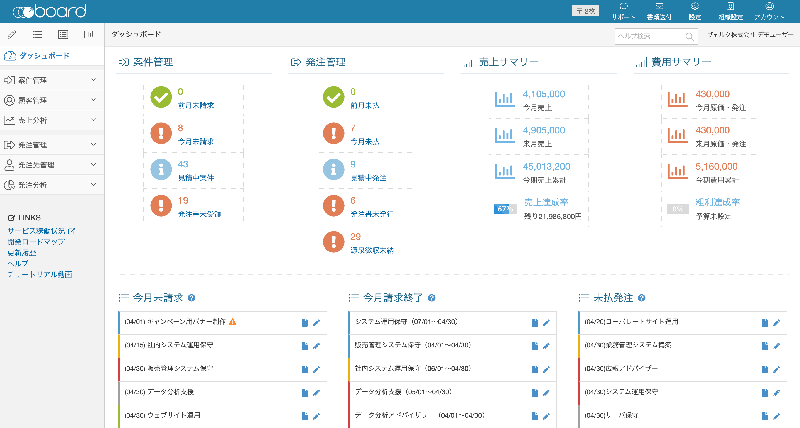Open the サービス稼働状況 external link
800x428 pixels.
tap(36, 231)
